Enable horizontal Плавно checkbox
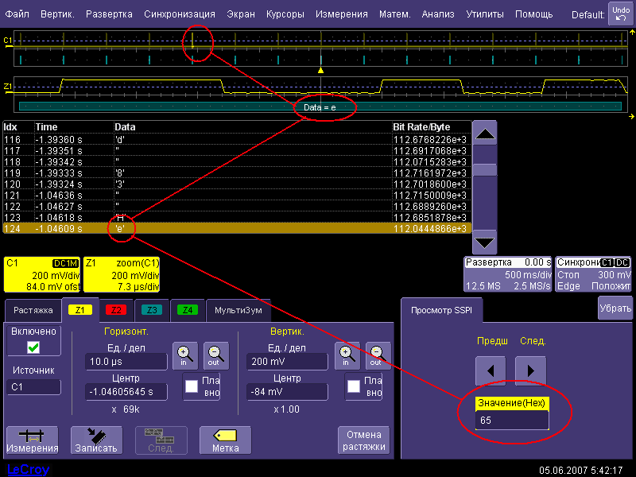This screenshot has height=477, width=636. click(192, 386)
